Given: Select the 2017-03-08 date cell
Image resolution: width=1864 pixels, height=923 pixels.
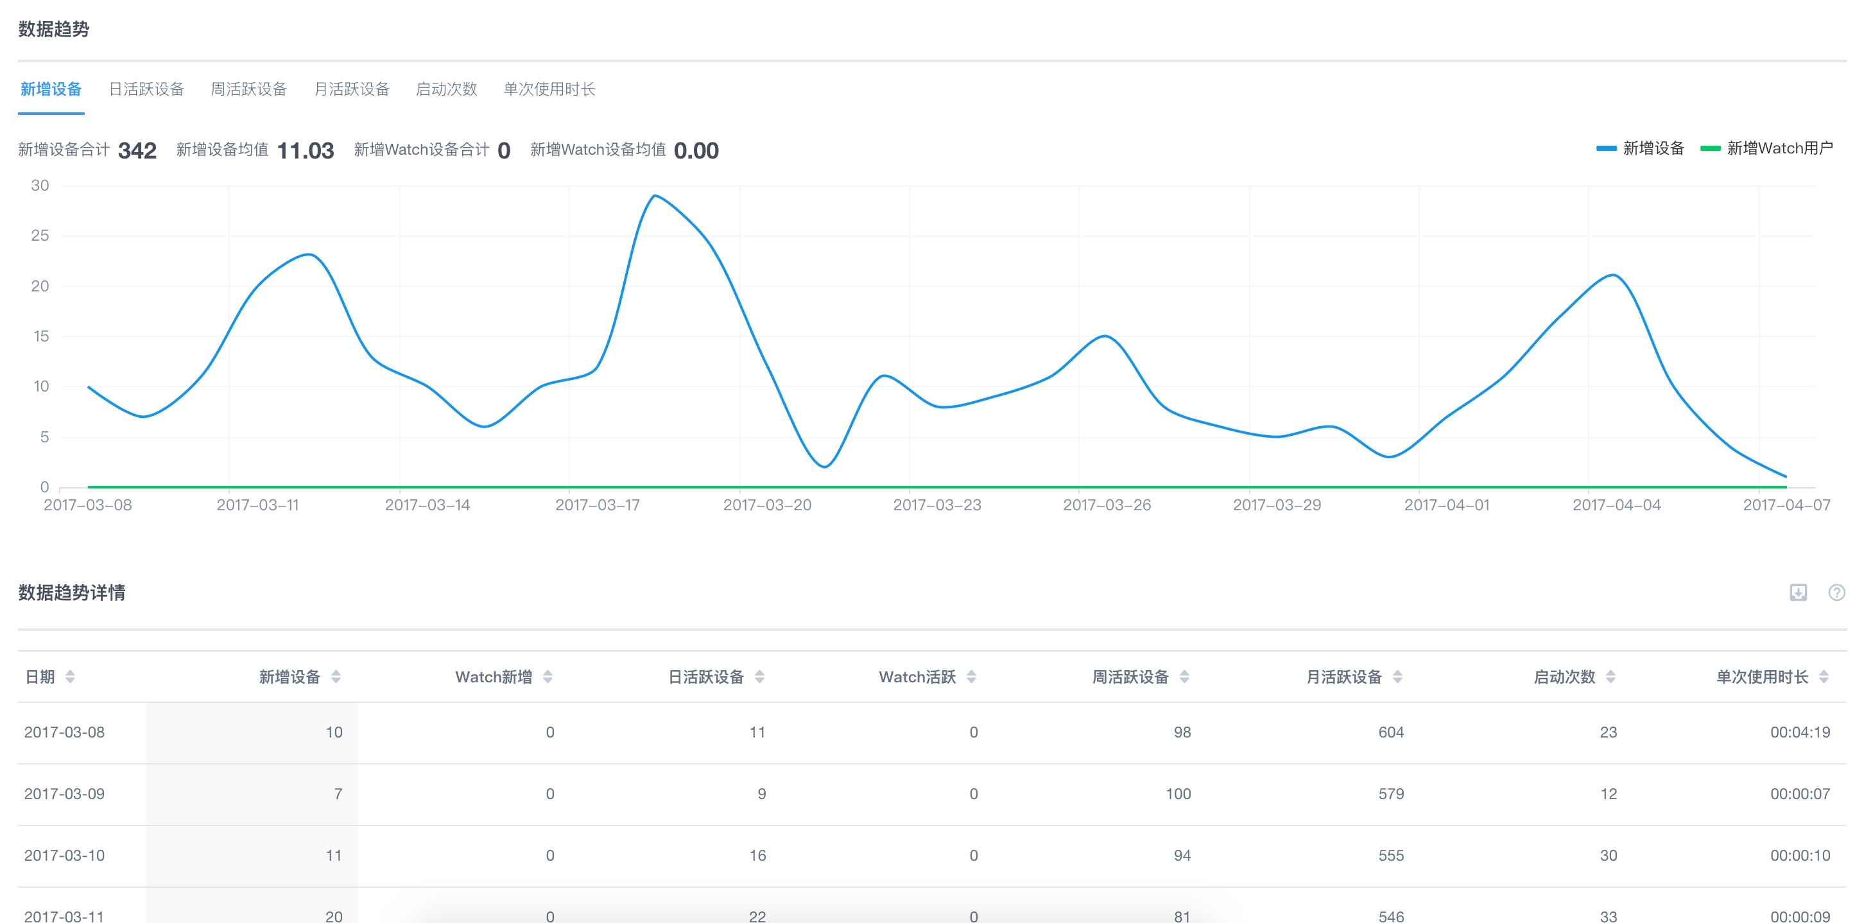Looking at the screenshot, I should coord(64,732).
